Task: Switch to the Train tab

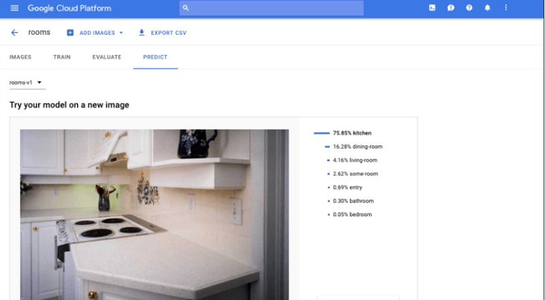Action: coord(62,57)
